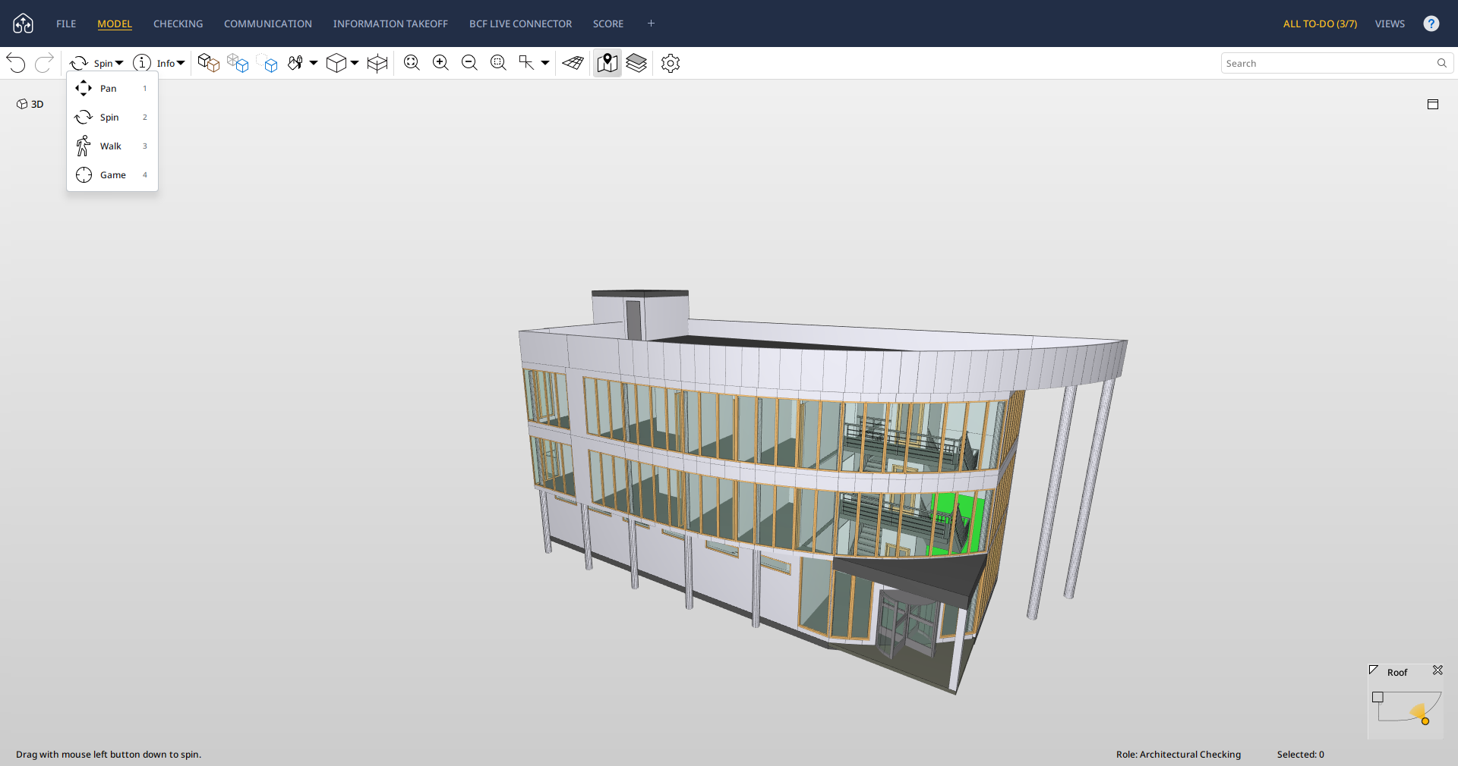Switch to the MODEL tab
Screen dimensions: 1458x766
pyautogui.click(x=115, y=24)
